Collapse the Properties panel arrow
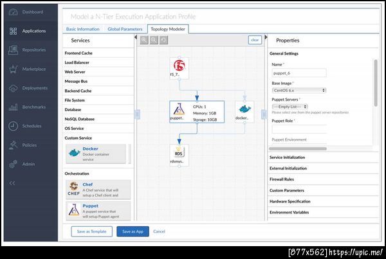The width and height of the screenshot is (386, 259). [x=266, y=37]
